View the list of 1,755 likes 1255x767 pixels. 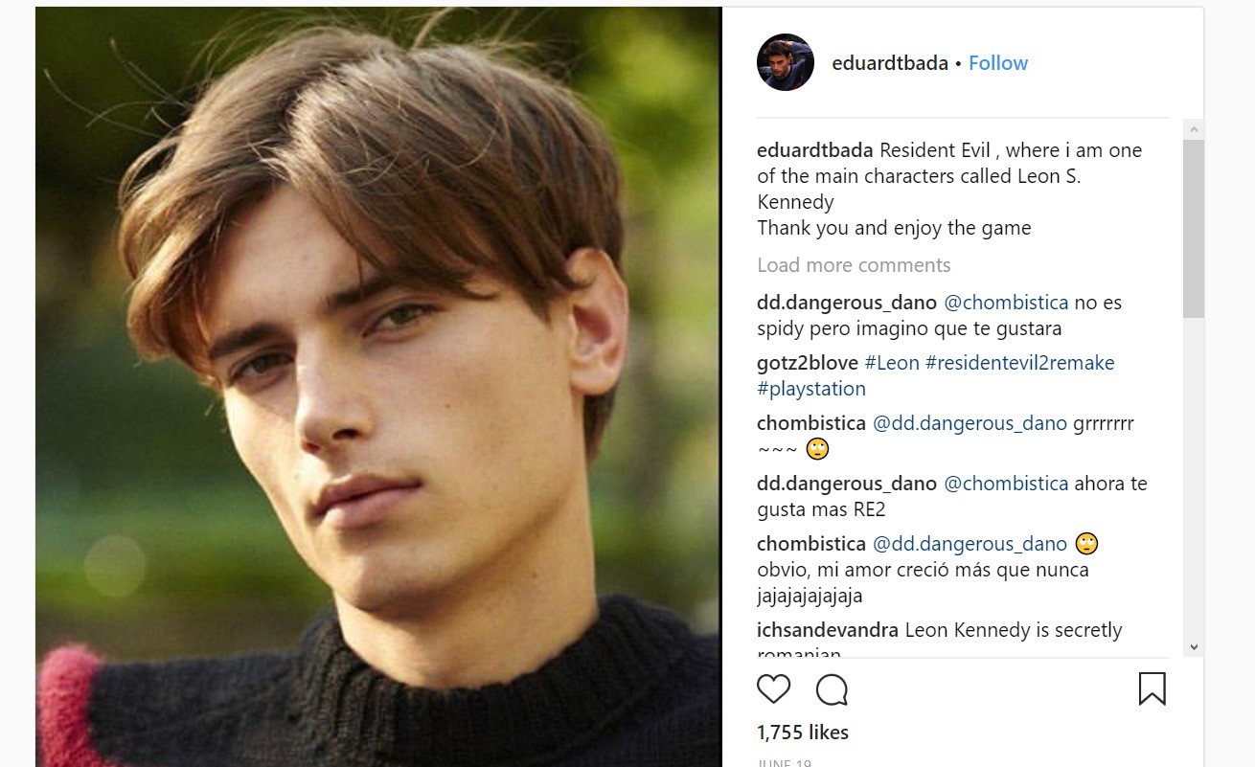coord(803,733)
